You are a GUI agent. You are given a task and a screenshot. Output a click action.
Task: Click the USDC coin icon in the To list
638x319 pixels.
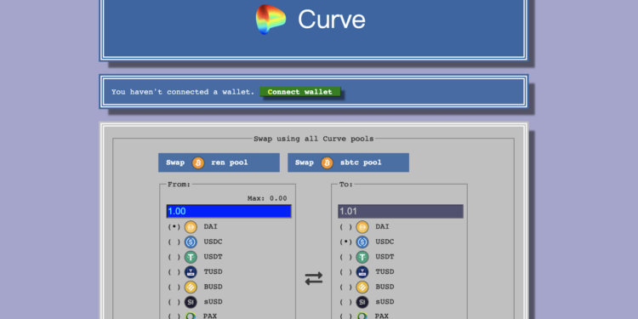pos(362,242)
